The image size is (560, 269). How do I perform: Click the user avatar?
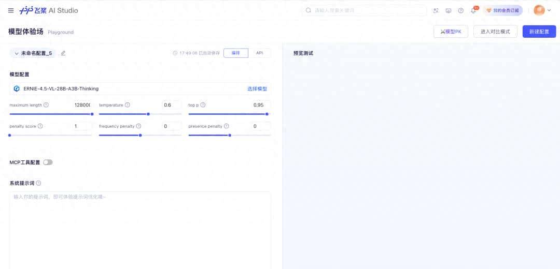[x=539, y=10]
